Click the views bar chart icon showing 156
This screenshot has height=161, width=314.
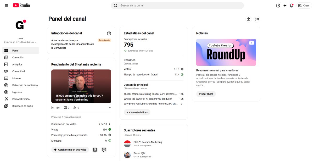(x=53, y=108)
